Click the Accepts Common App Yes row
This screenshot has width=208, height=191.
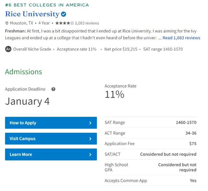tap(151, 180)
